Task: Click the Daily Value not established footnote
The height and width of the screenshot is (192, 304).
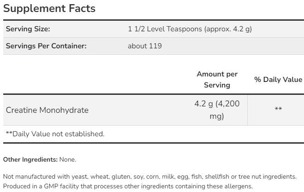Action: click(55, 134)
